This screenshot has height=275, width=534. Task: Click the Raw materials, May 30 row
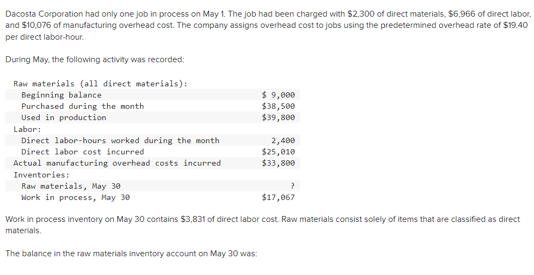153,186
